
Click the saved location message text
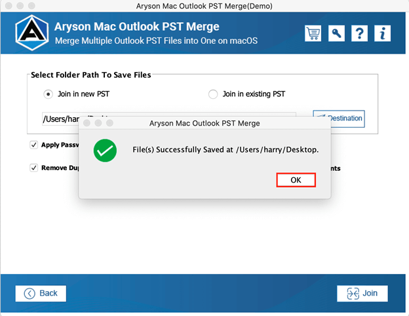pos(225,150)
